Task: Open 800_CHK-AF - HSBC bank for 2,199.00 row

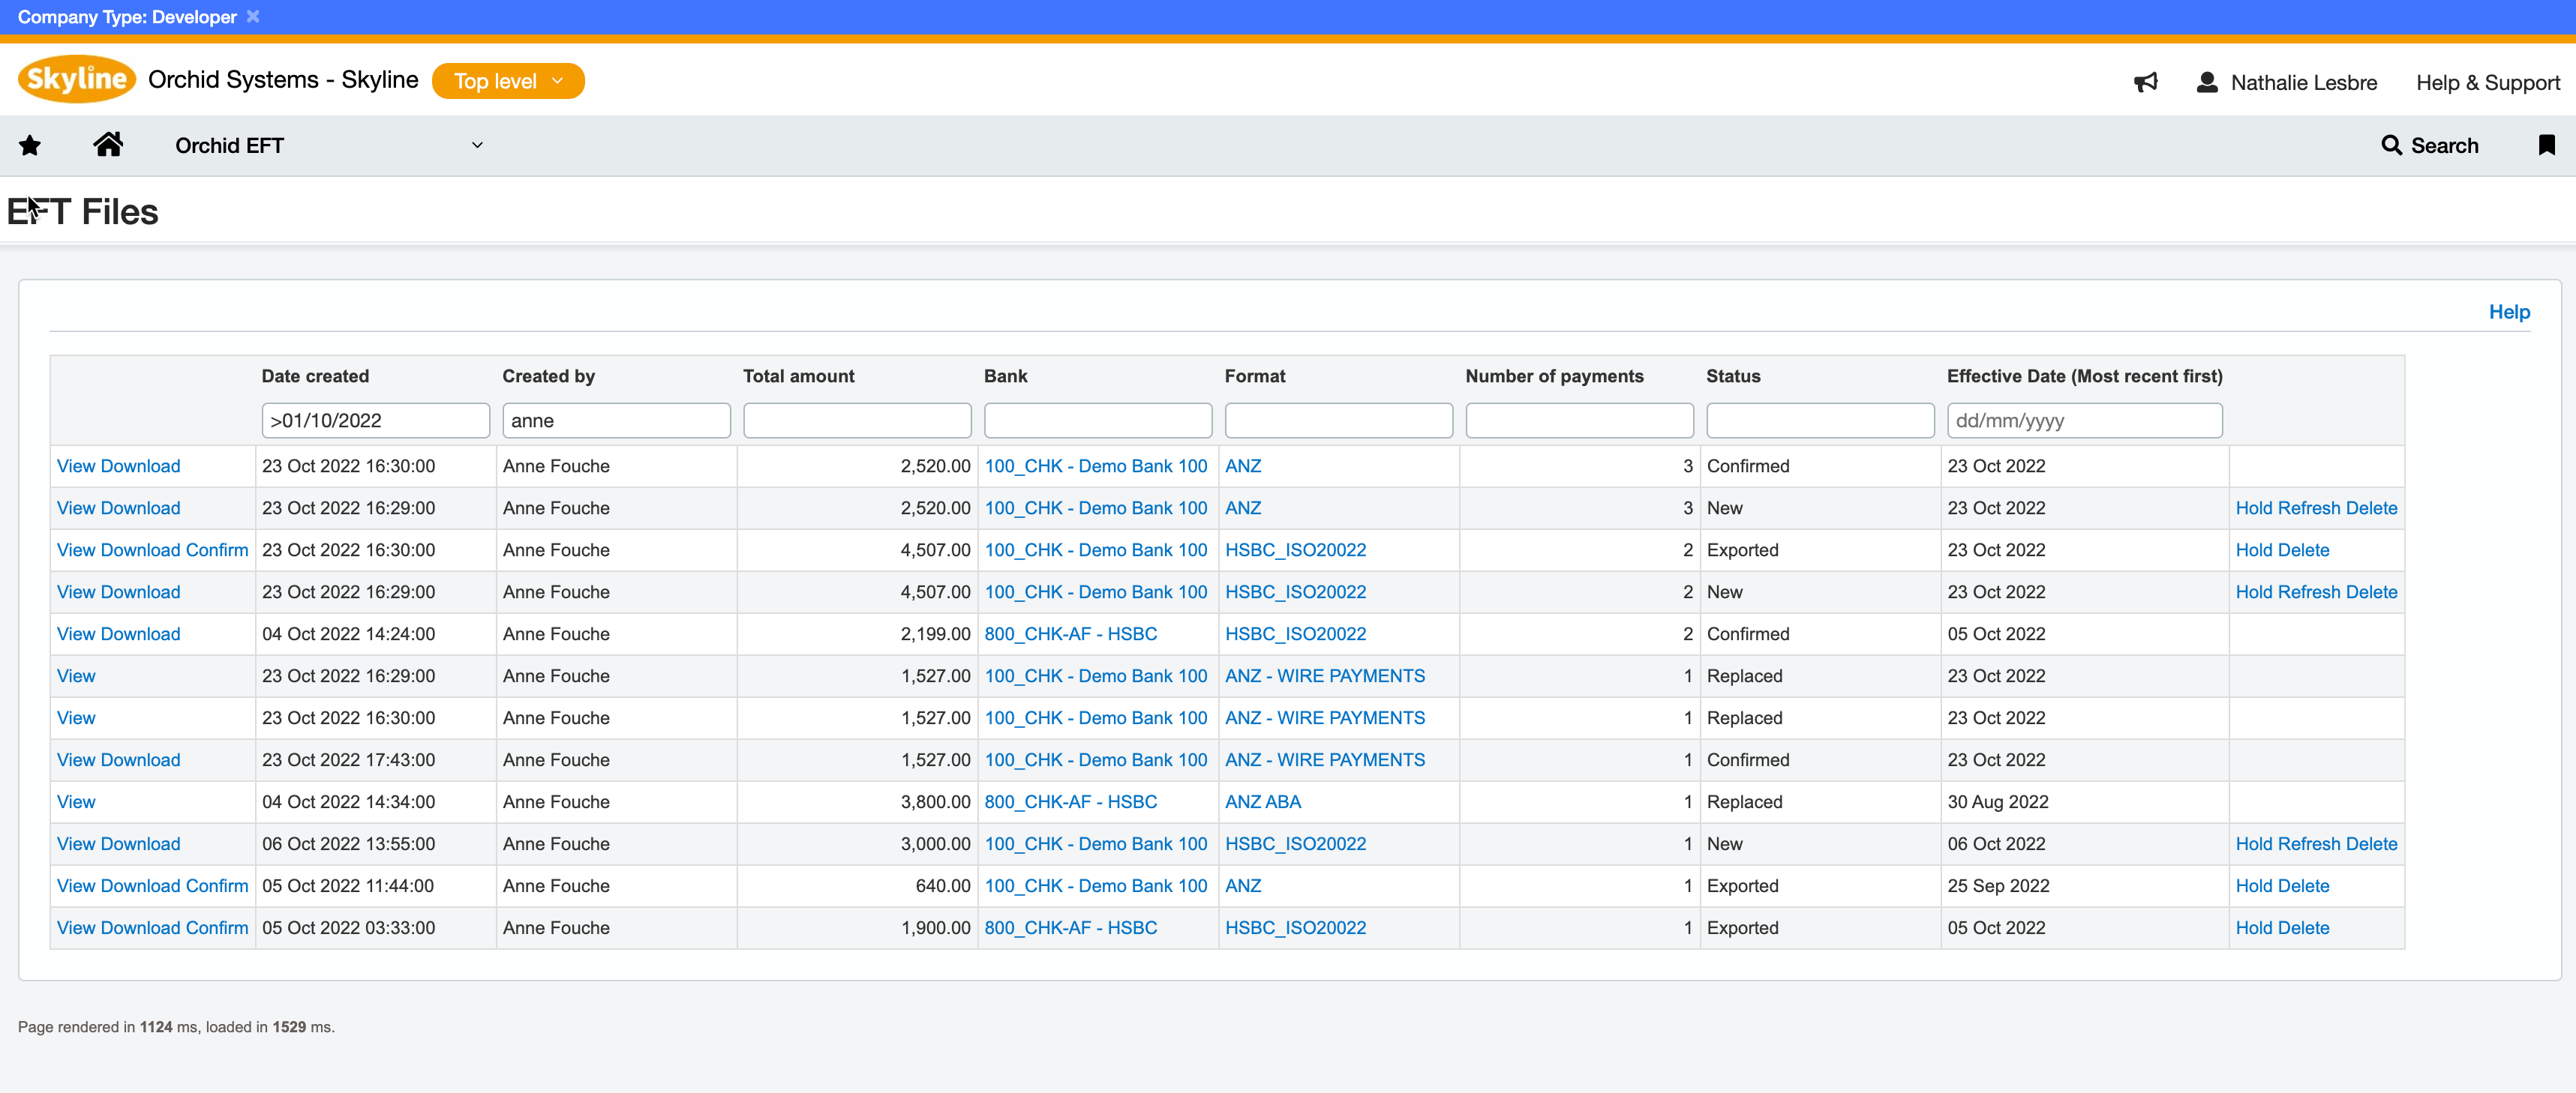Action: (x=1070, y=634)
